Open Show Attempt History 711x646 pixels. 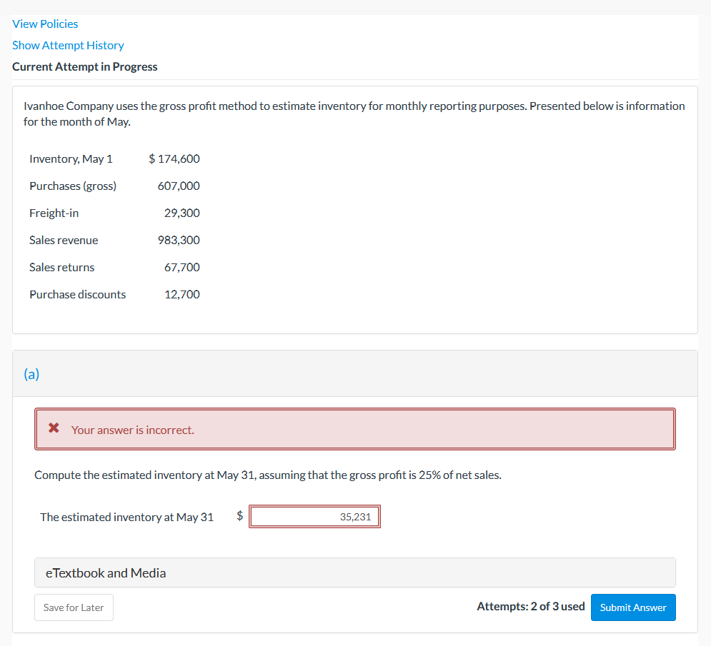(68, 45)
